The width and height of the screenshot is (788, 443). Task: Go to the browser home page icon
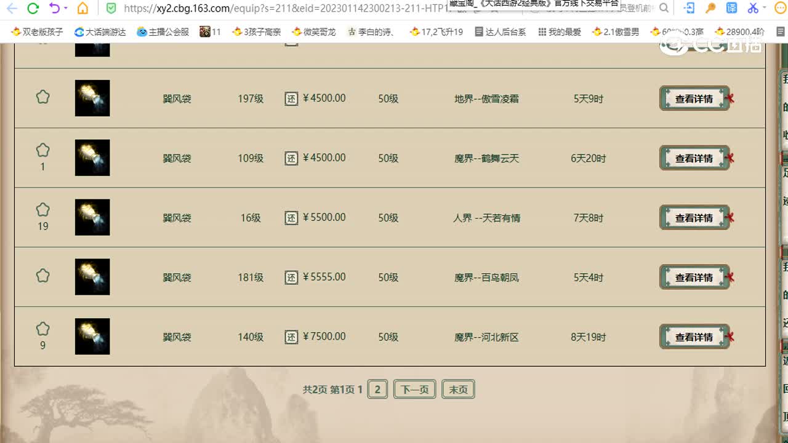point(82,9)
